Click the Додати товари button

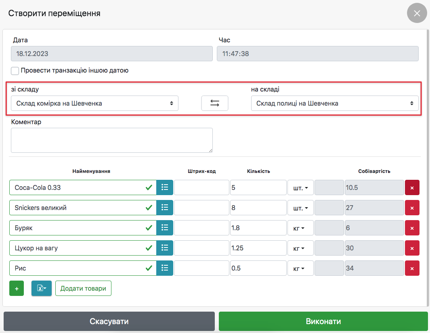[83, 289]
